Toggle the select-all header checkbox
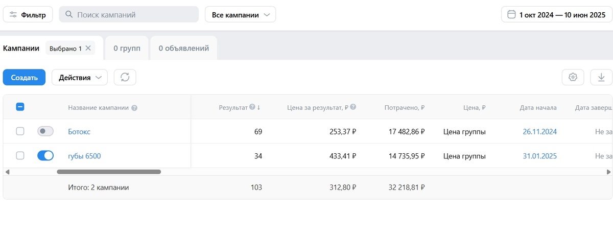 coord(20,107)
